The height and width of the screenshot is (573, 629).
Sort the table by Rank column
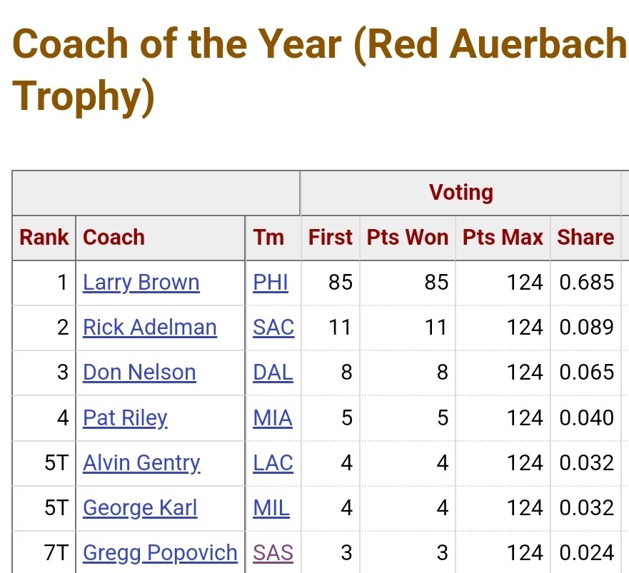pos(44,238)
